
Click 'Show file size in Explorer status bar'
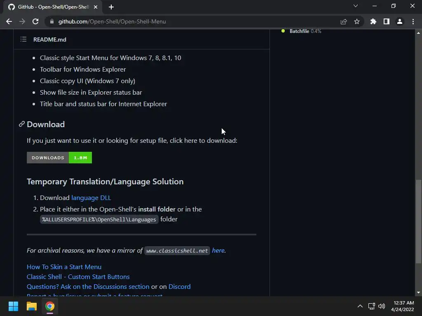coord(91,93)
